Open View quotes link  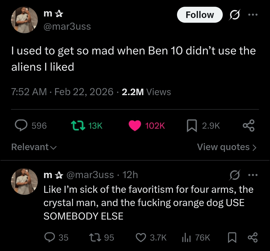pos(226,147)
